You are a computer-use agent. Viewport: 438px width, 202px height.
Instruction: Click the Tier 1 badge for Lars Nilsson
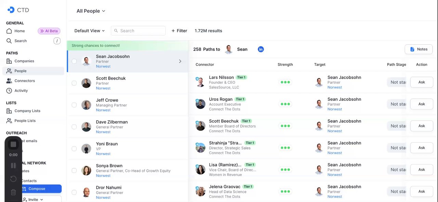point(242,77)
